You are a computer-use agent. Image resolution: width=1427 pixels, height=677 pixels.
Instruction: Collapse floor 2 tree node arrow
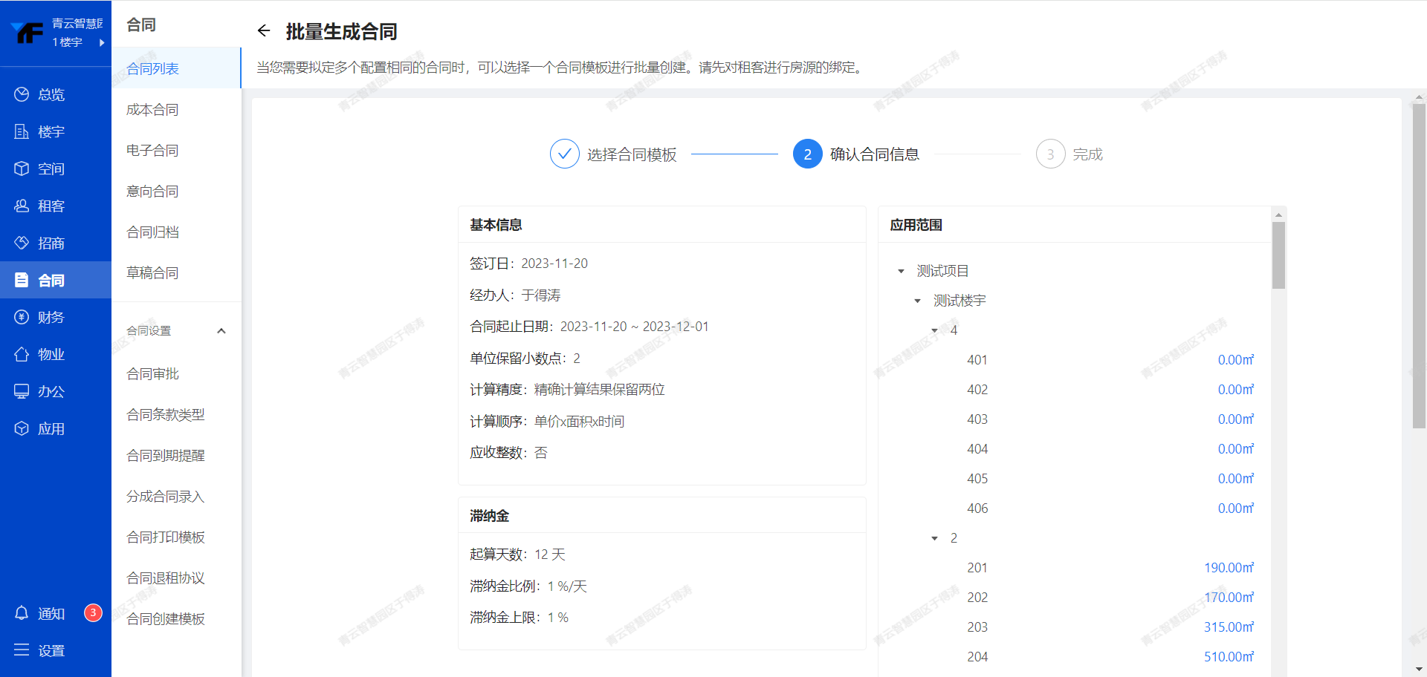[934, 538]
